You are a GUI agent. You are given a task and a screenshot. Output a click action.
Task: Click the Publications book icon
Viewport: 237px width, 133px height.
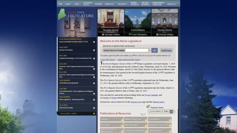pos(143,114)
